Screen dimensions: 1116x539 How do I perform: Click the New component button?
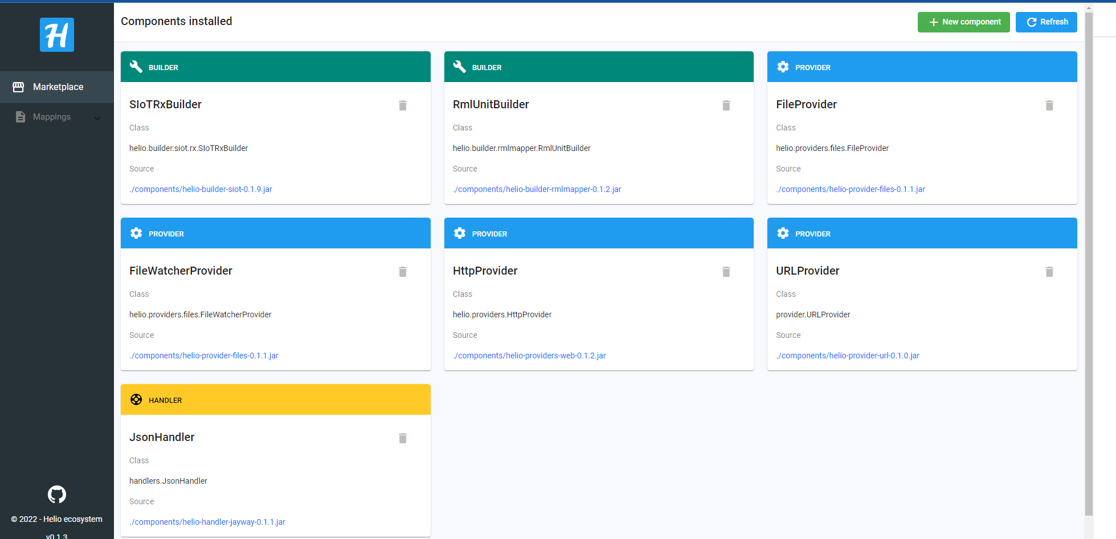[963, 22]
